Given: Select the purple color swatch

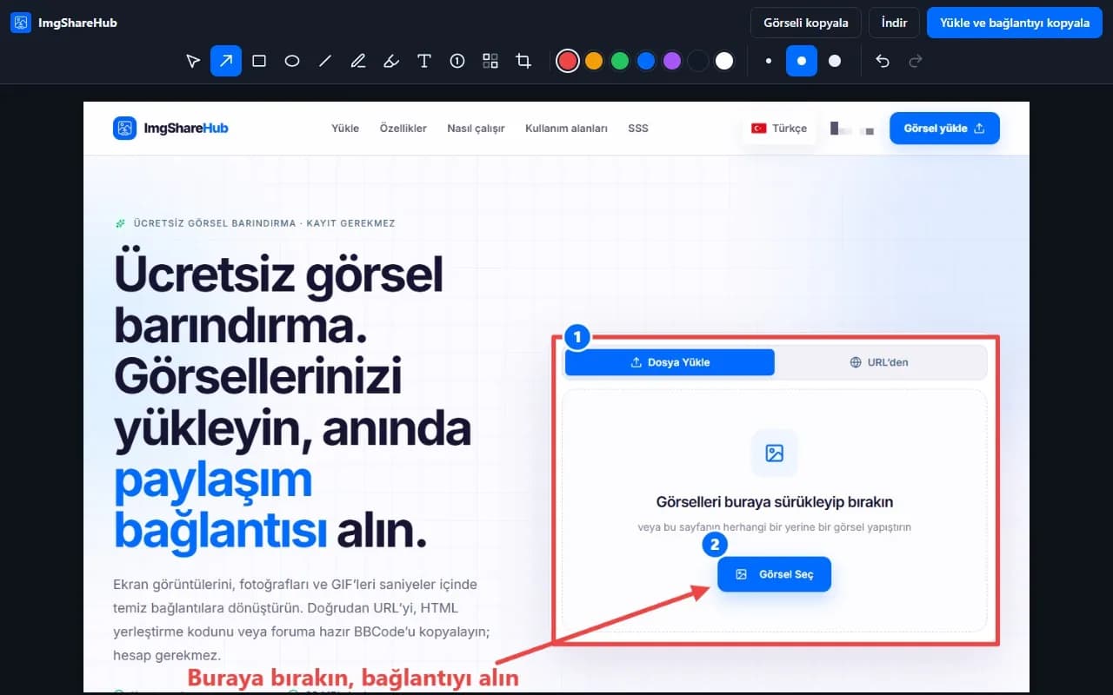Looking at the screenshot, I should [x=672, y=61].
